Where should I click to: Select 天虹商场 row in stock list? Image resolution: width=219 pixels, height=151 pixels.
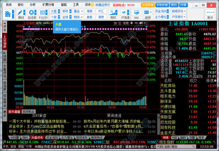[188, 86]
